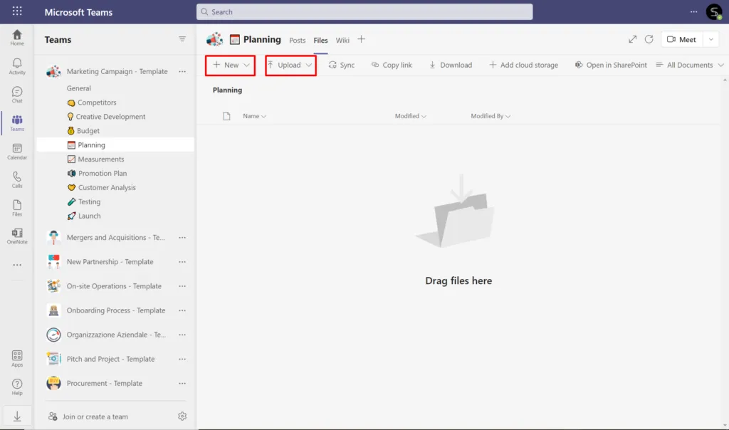Open All Documents view dropdown

(x=690, y=65)
